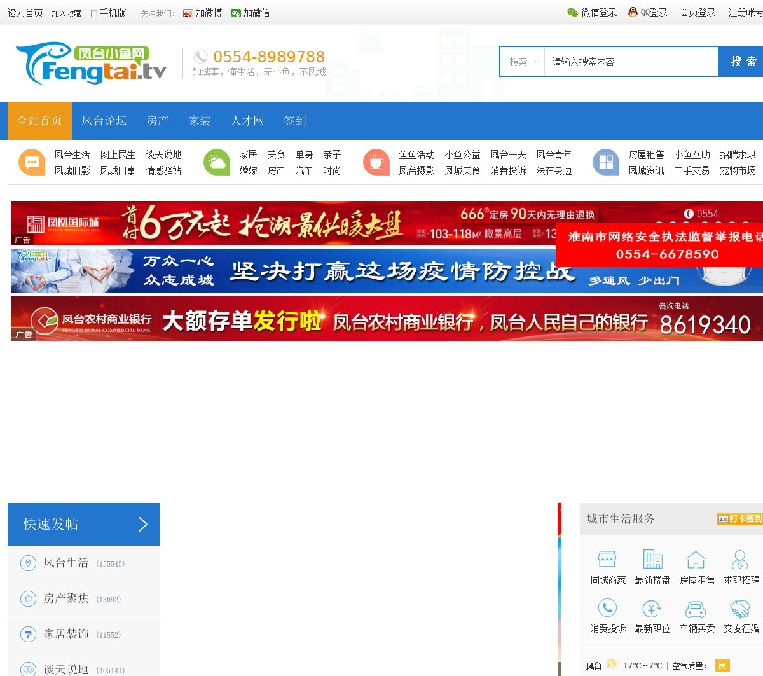Click the 同城商家 shop icon
763x676 pixels.
pyautogui.click(x=607, y=559)
